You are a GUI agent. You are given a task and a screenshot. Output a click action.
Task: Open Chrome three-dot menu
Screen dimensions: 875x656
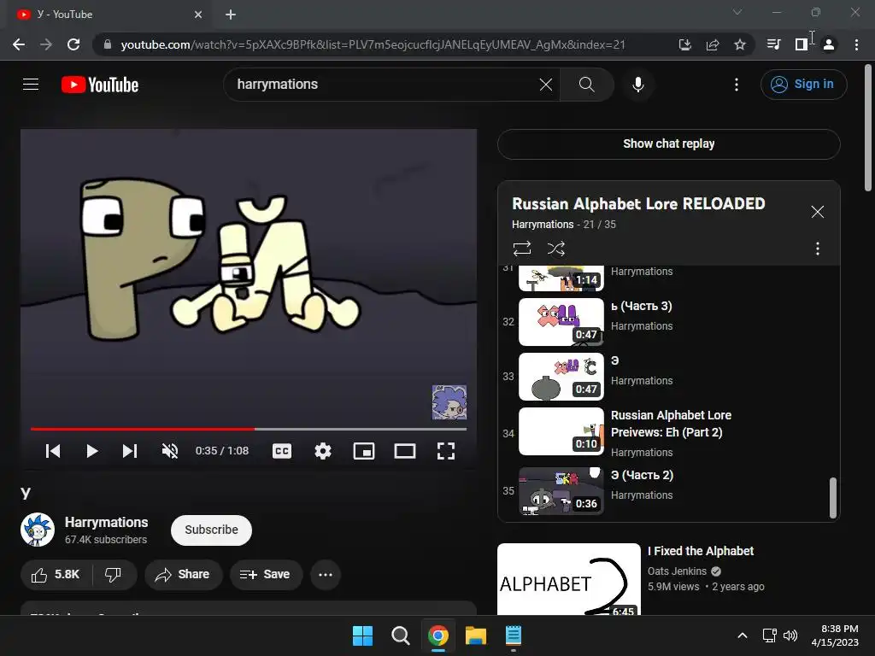(856, 44)
